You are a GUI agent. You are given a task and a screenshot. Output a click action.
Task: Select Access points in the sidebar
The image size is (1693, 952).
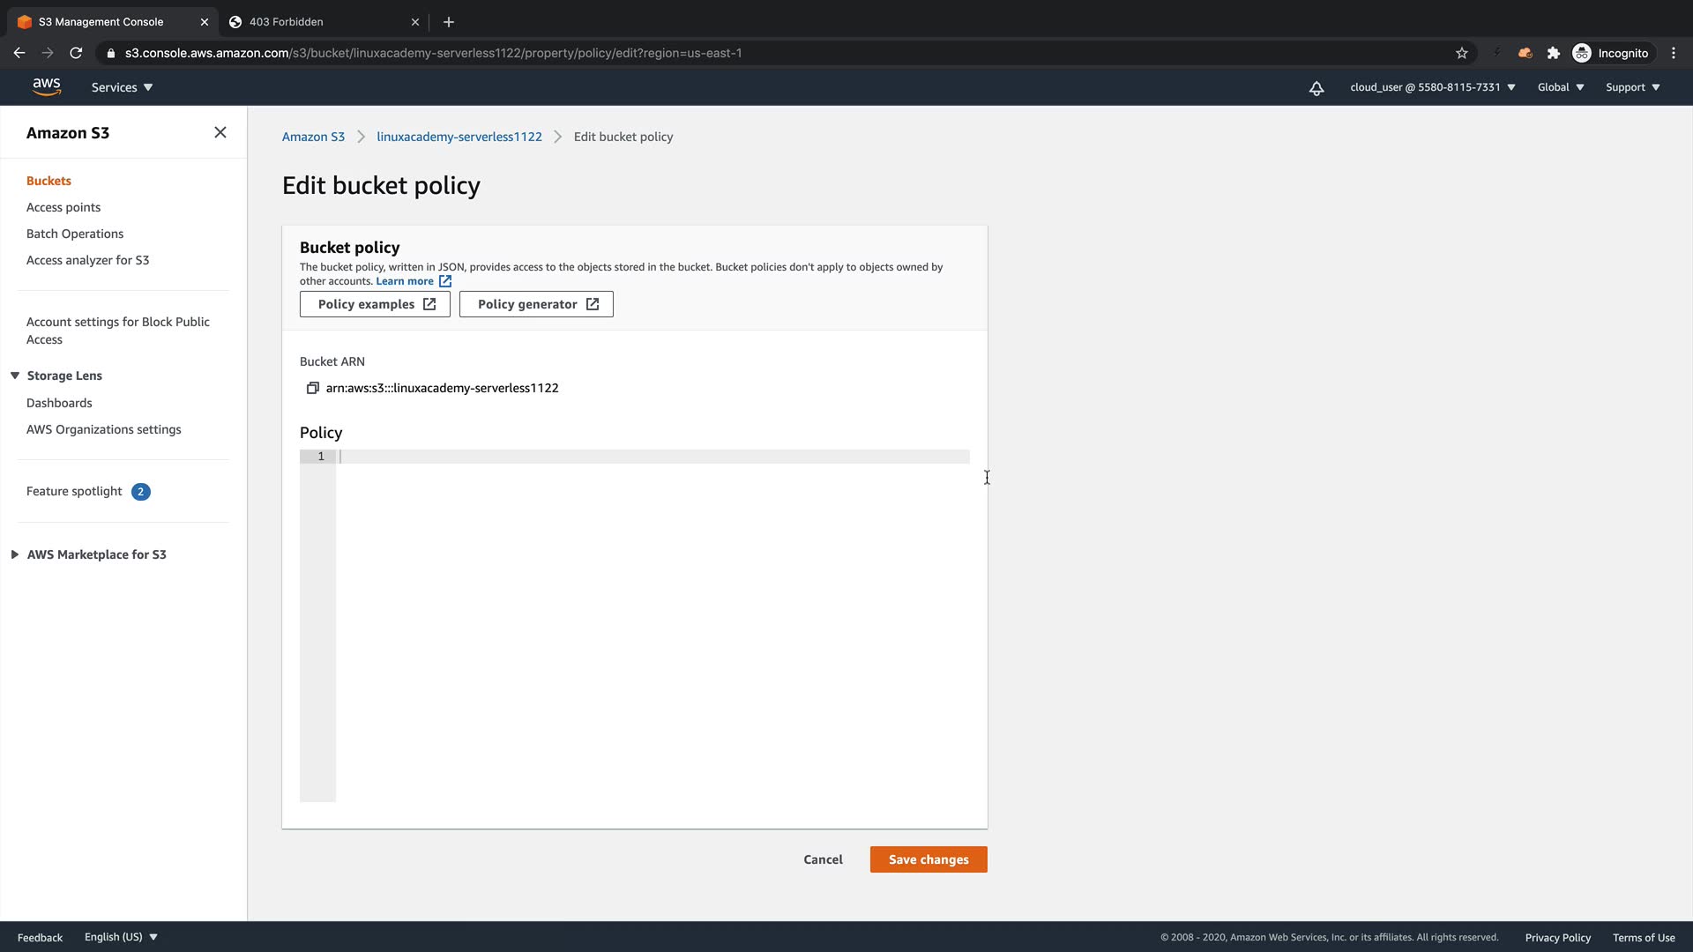(x=63, y=207)
